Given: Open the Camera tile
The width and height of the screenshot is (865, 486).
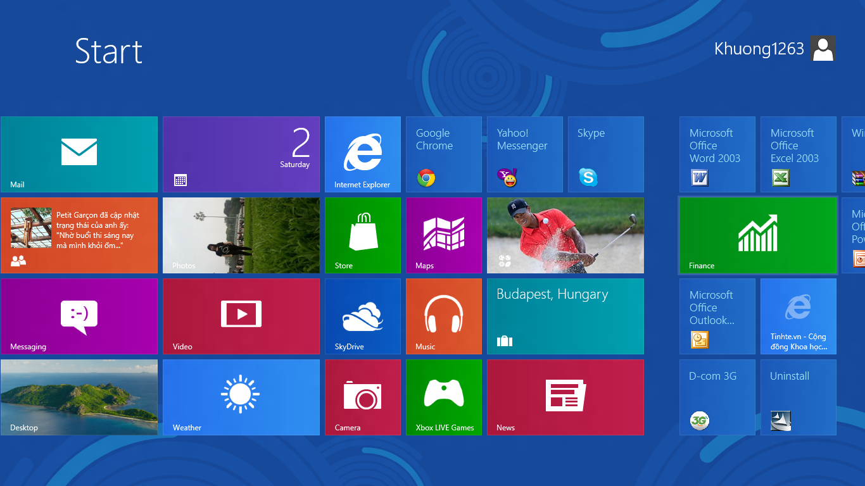Looking at the screenshot, I should 363,397.
